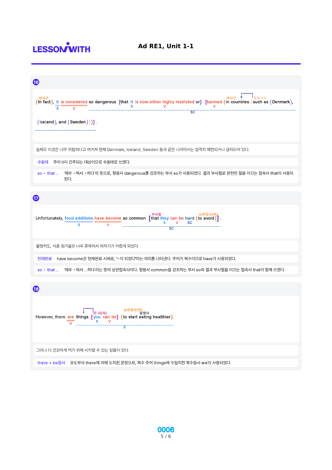Click the 현재완료 grammar label
This screenshot has height=470, width=332.
[44, 259]
